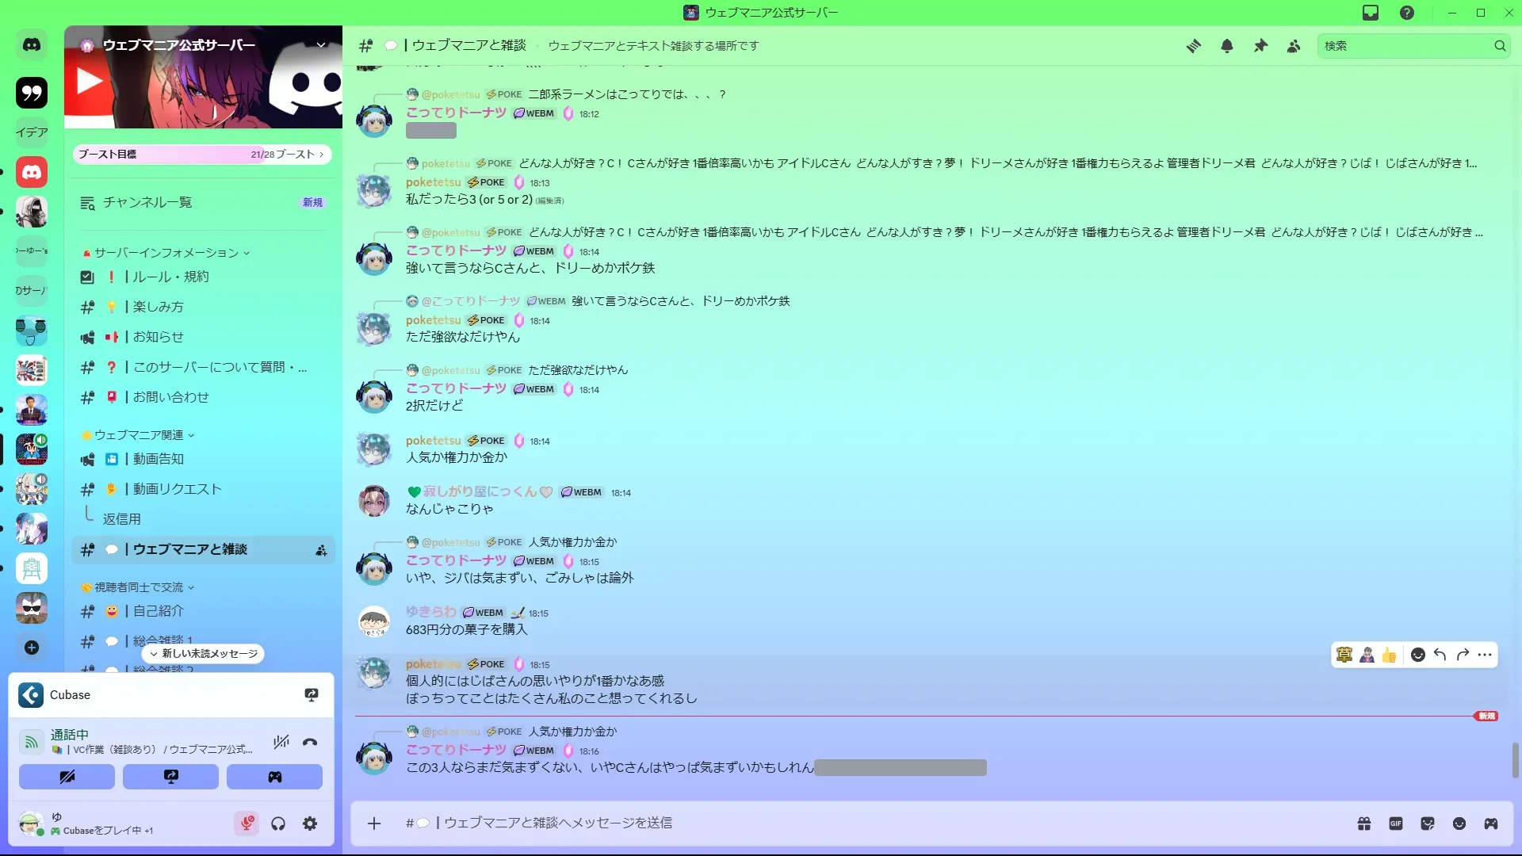Toggle camera on in voice panel

point(67,777)
